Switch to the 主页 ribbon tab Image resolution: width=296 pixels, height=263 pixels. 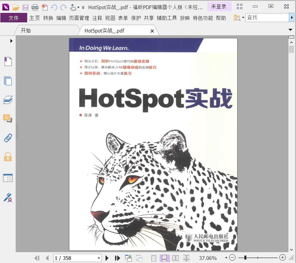pyautogui.click(x=35, y=18)
